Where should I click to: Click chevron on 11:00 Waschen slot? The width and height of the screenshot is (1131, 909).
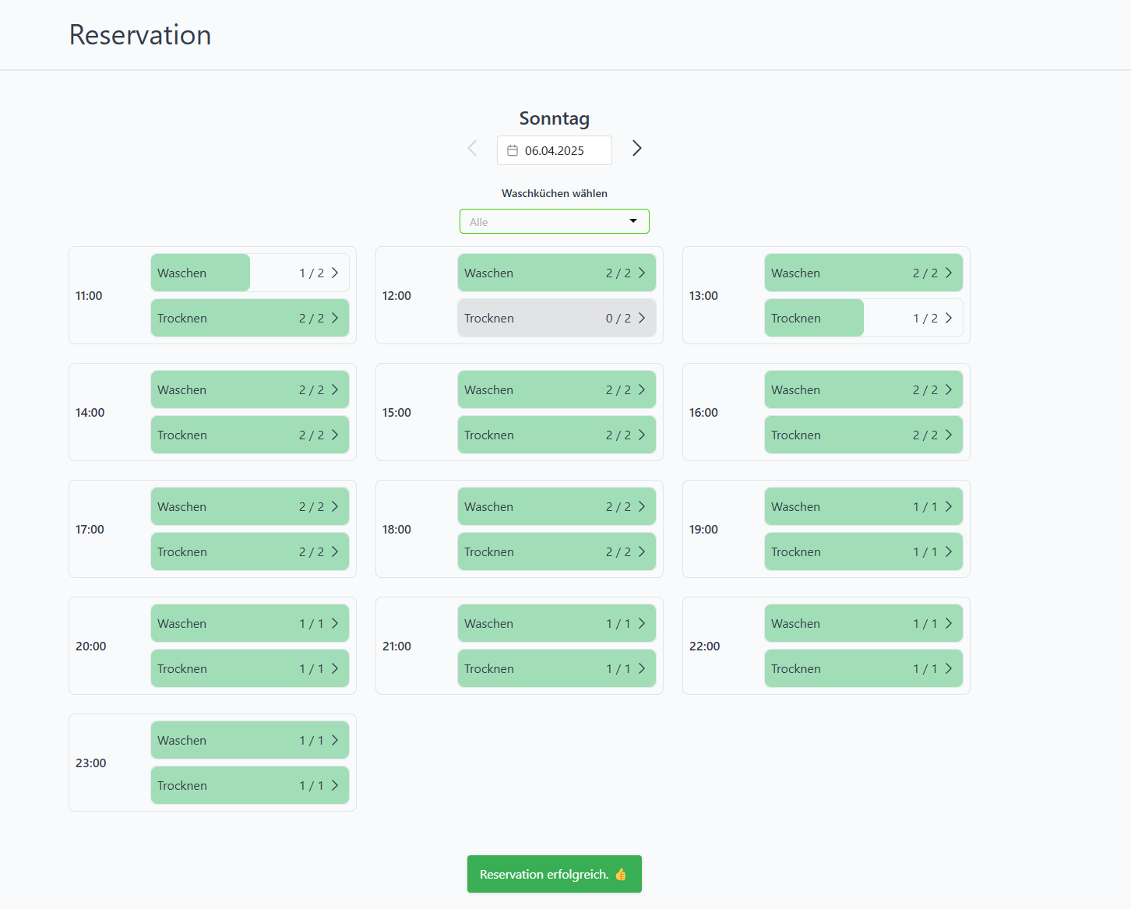335,273
